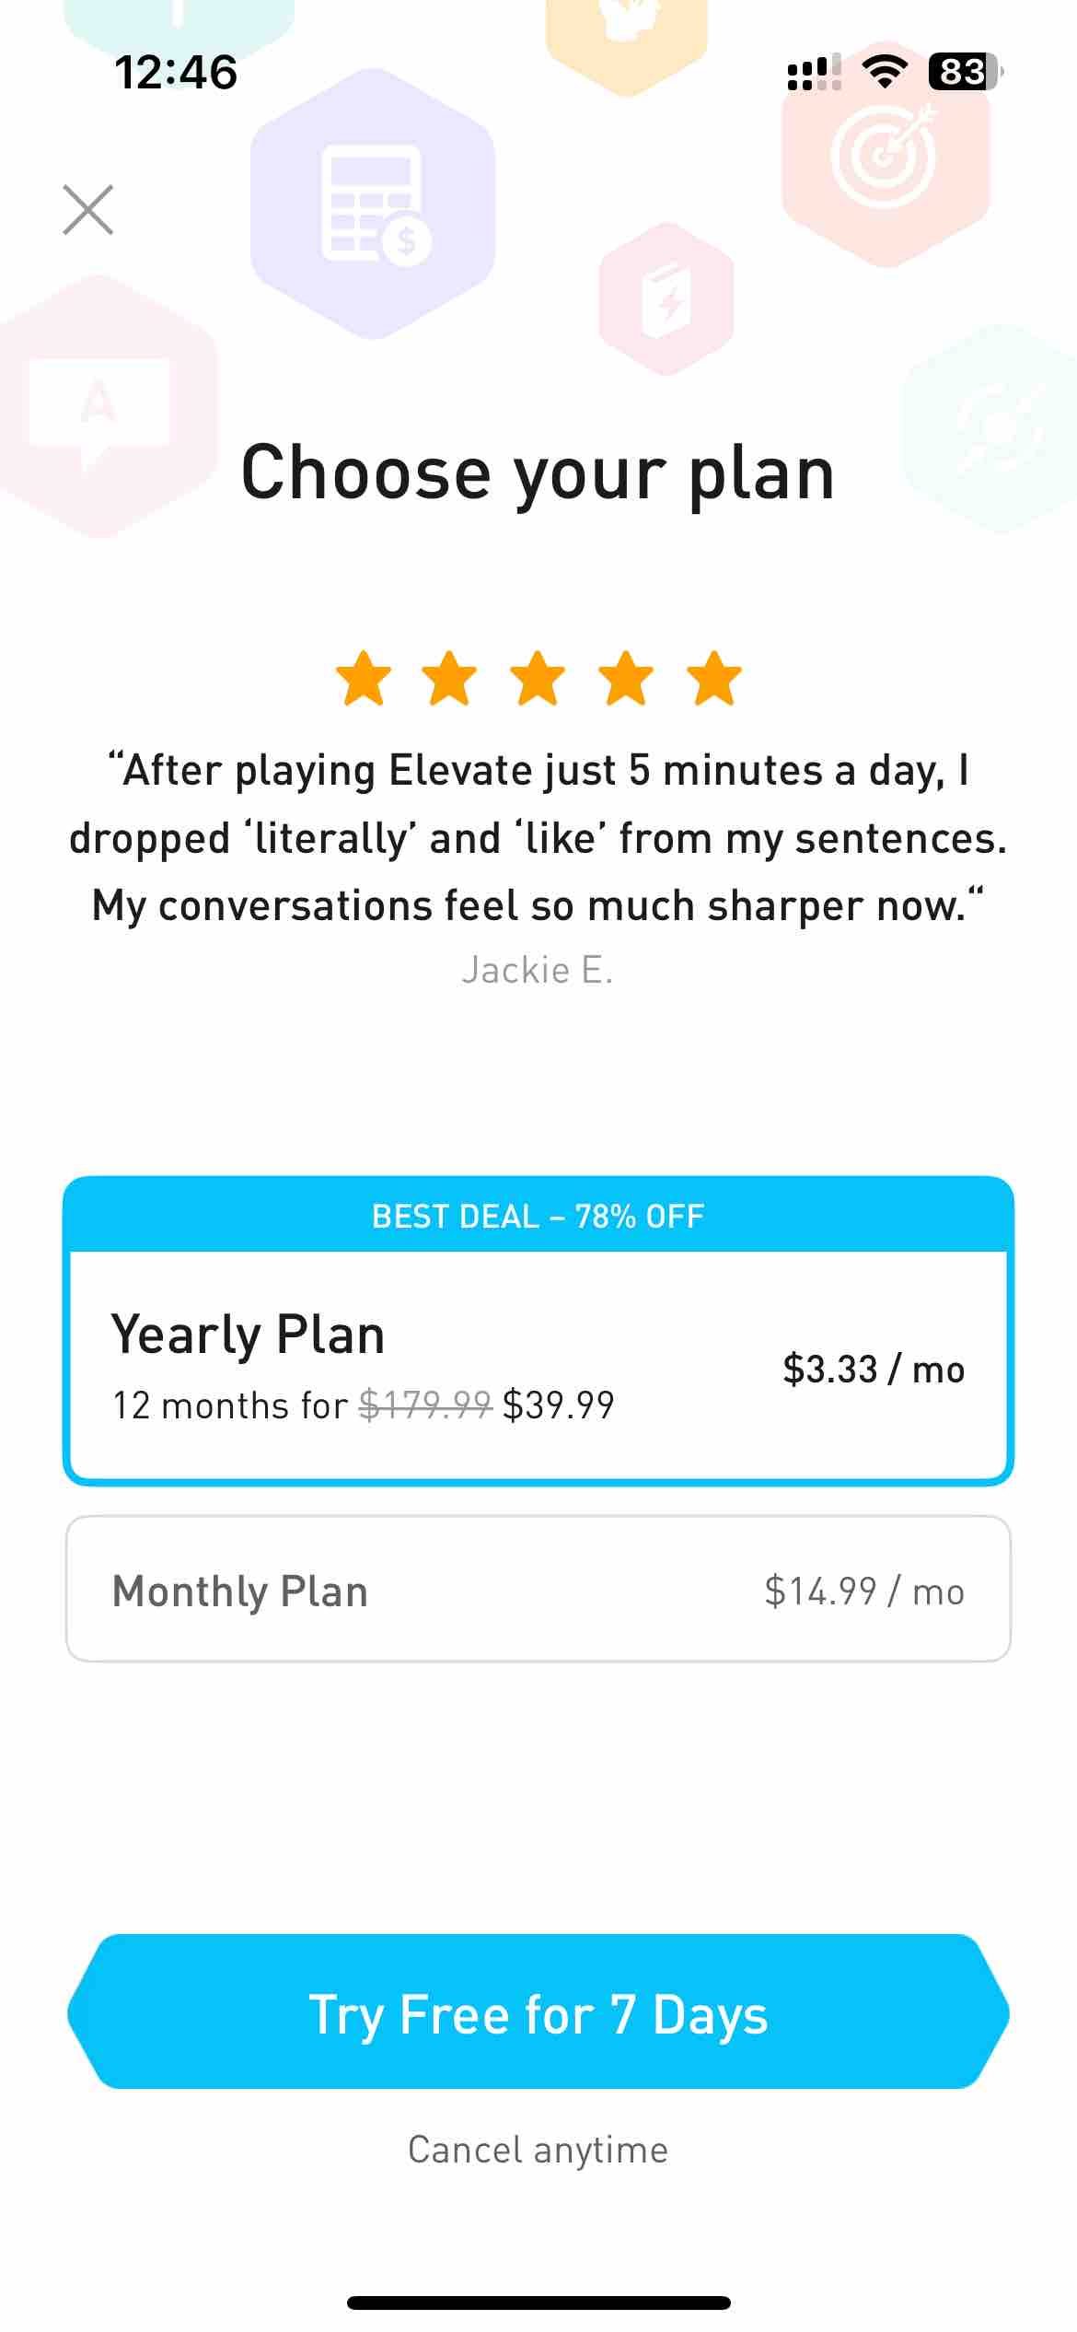Tap the battery indicator showing 83
Viewport: 1077px width, 2332px height.
coord(966,71)
